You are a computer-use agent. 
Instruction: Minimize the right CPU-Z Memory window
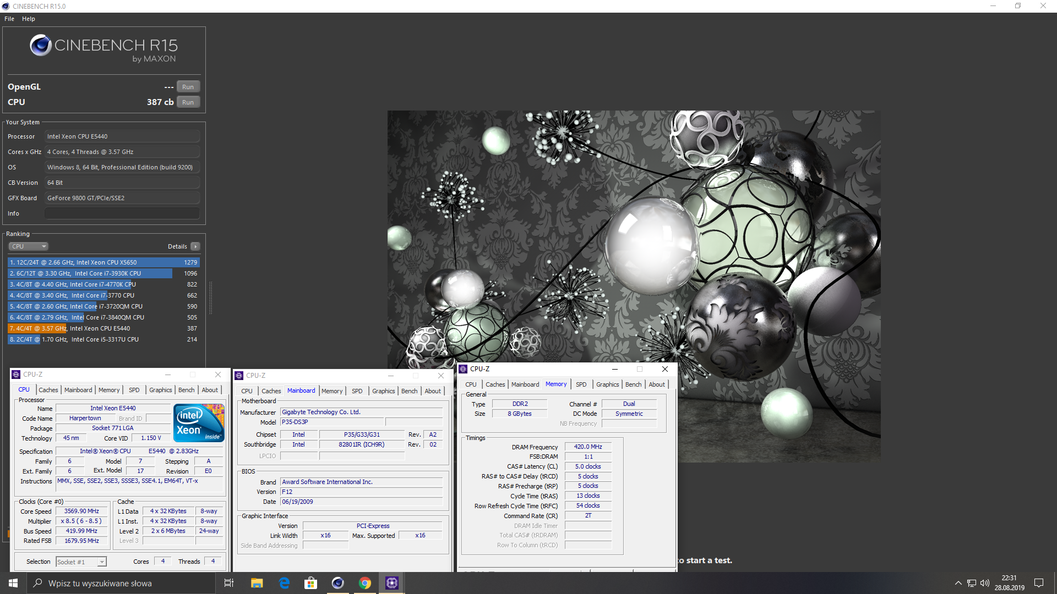pos(615,369)
